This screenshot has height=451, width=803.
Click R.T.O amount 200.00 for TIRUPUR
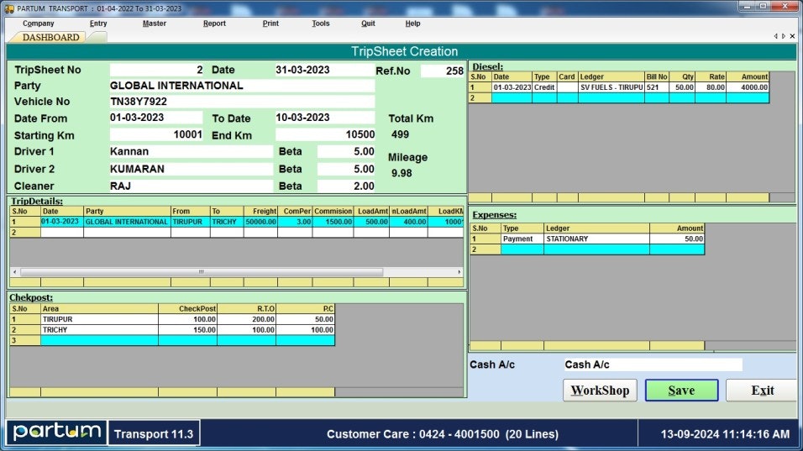click(x=247, y=319)
